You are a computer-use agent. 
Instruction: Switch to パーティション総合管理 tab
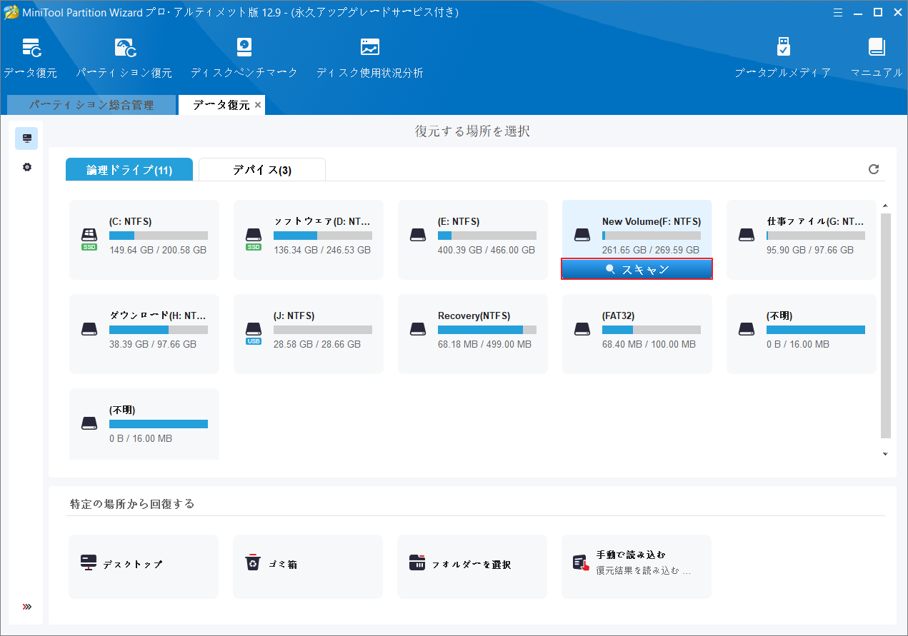pos(91,105)
